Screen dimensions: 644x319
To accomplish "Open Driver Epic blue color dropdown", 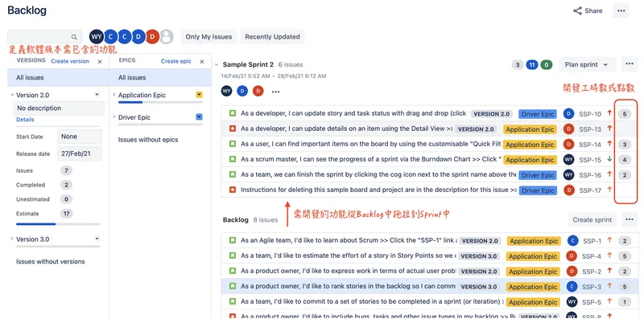I will [x=199, y=117].
